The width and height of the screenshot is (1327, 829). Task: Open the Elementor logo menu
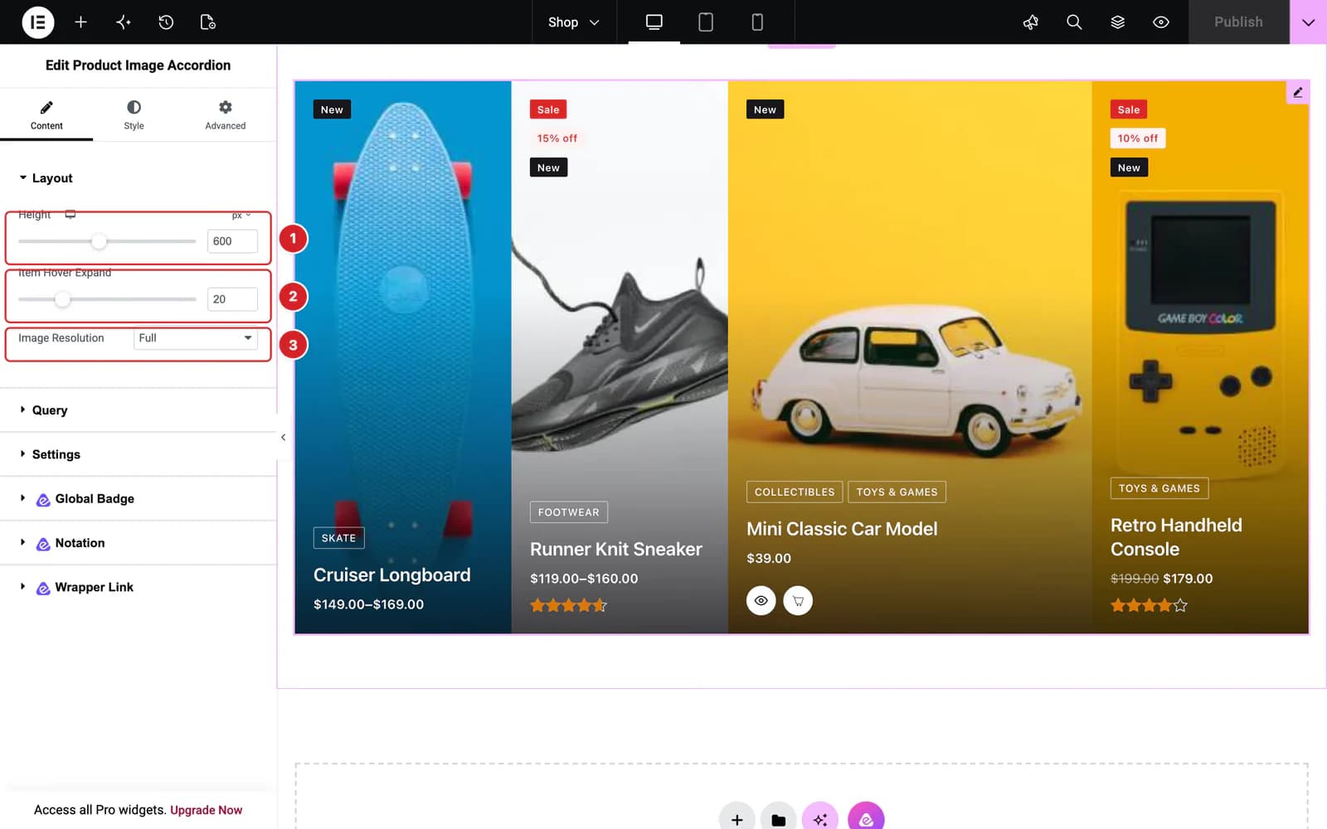(37, 22)
